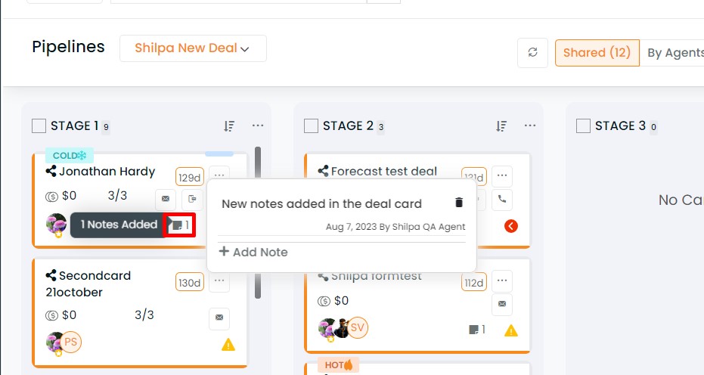The image size is (704, 375).
Task: Click the 3/3 progress on Secondcard 21october
Action: [x=144, y=315]
